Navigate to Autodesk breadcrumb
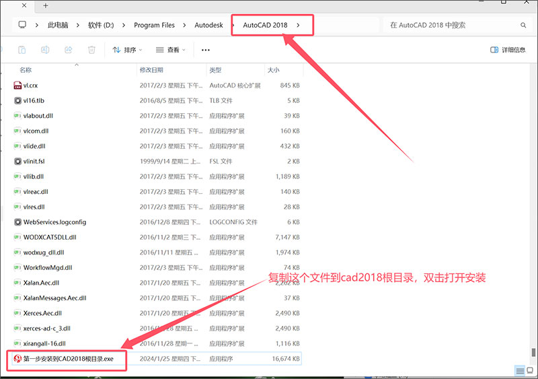 click(x=208, y=25)
